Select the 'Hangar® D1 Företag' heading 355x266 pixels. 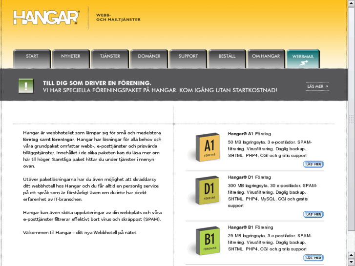click(249, 177)
